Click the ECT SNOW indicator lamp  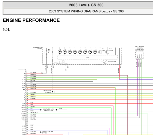click(x=107, y=52)
